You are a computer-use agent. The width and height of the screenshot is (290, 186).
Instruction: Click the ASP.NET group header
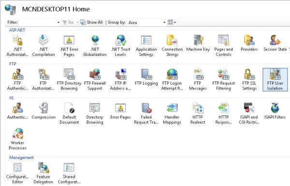[17, 30]
